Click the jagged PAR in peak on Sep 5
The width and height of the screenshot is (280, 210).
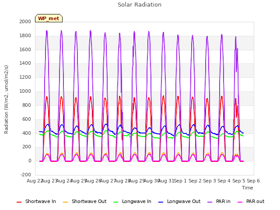point(236,37)
